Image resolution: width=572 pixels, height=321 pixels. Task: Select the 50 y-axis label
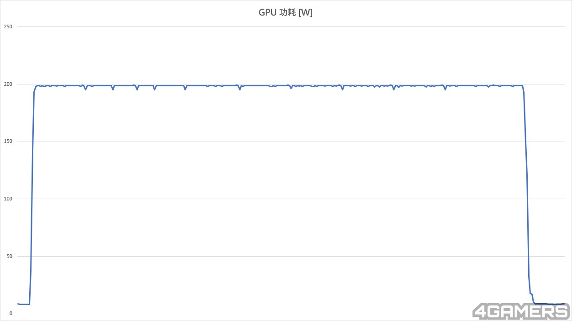coord(9,256)
